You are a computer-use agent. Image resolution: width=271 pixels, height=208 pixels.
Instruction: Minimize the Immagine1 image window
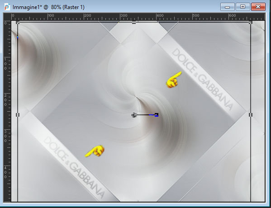pyautogui.click(x=228, y=7)
